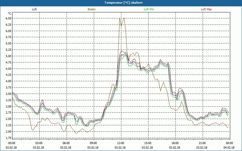The height and width of the screenshot is (151, 242).
Task: Click the green "Luft Min" legend label
Action: (149, 9)
